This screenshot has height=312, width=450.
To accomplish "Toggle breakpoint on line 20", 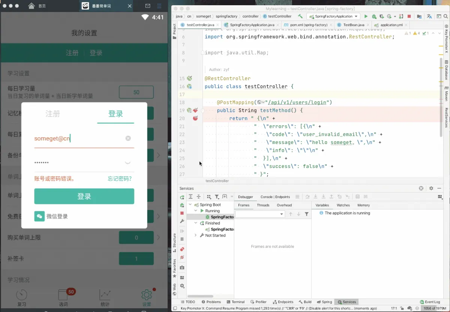I will [195, 118].
